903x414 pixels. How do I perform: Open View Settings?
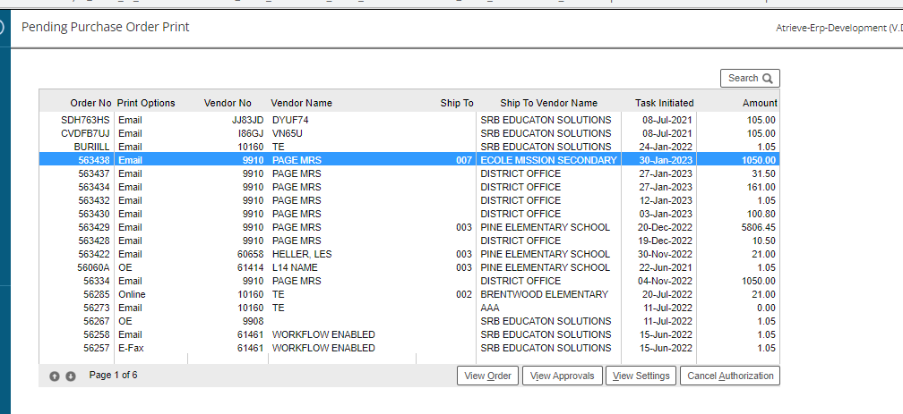(x=641, y=376)
